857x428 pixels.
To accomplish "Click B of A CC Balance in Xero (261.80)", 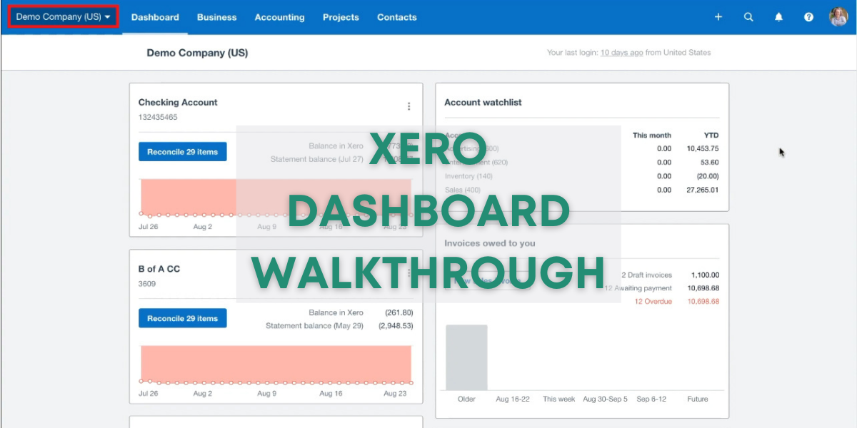I will (399, 312).
